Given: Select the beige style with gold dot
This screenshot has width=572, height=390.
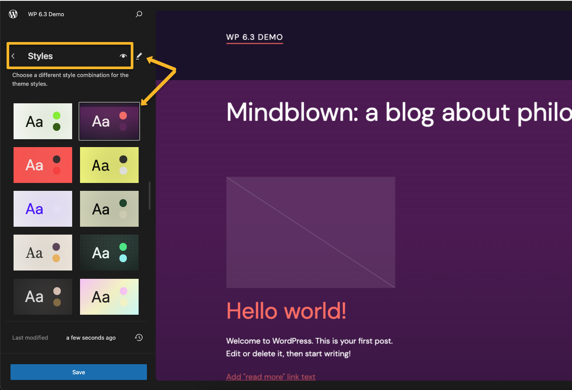Looking at the screenshot, I should tap(42, 253).
